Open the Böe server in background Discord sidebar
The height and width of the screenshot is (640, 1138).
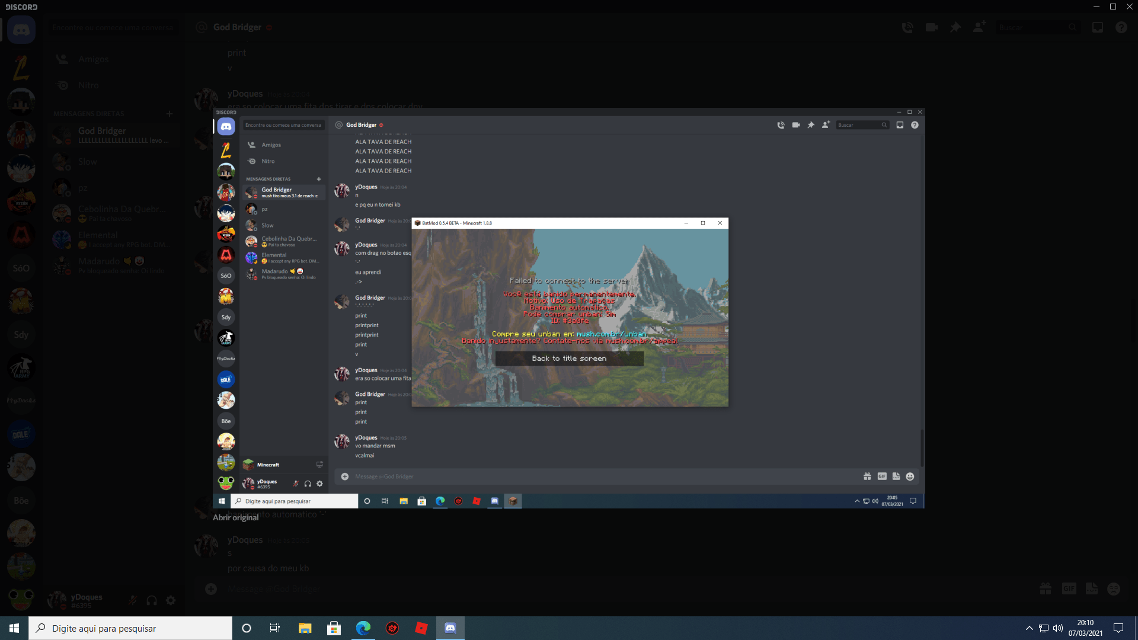(21, 501)
